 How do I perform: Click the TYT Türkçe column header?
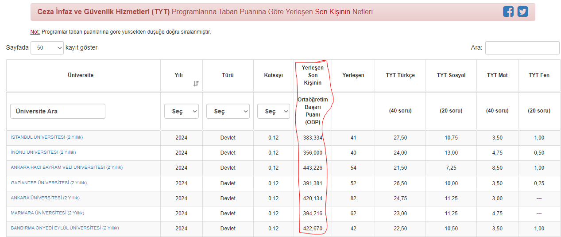400,75
